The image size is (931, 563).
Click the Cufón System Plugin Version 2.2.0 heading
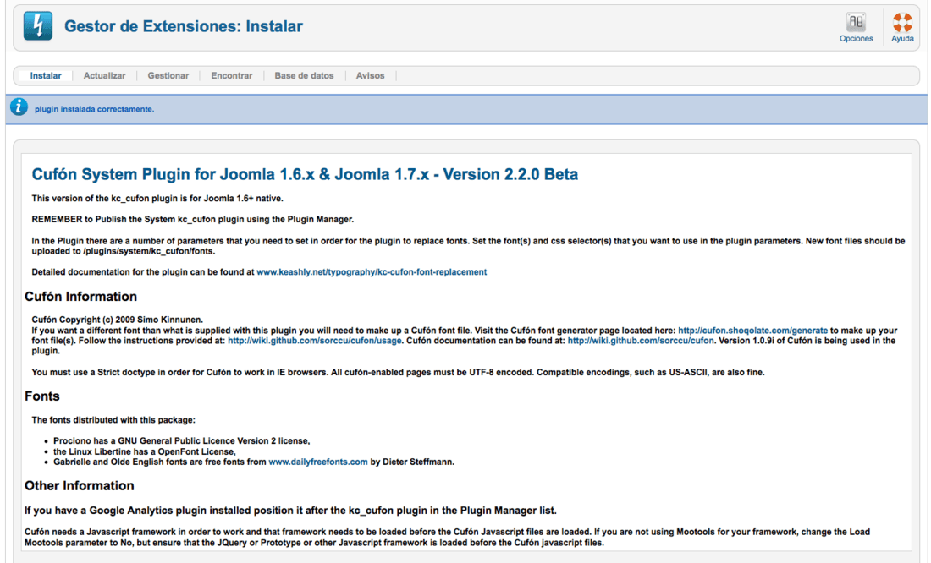click(x=305, y=174)
